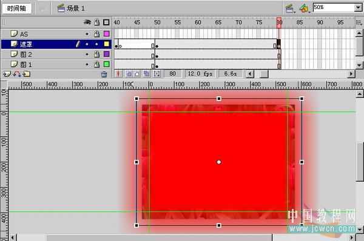Toggle visibility dot of 图 1 layer
364x241 pixels.
87,64
